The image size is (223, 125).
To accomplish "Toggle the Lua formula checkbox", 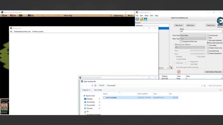I will (x=208, y=35).
